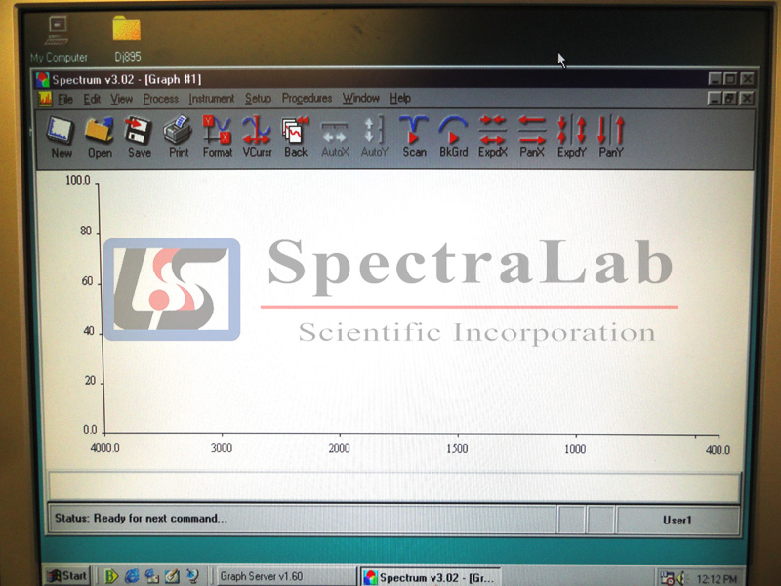The width and height of the screenshot is (781, 586).
Task: Save the spectrum with the Save icon
Action: click(139, 137)
